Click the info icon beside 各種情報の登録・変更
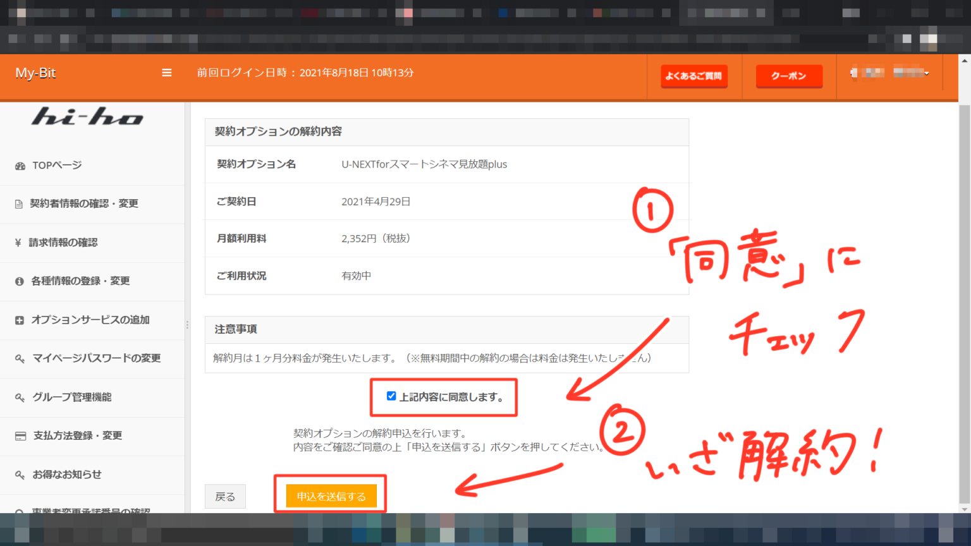Image resolution: width=971 pixels, height=546 pixels. coord(20,281)
